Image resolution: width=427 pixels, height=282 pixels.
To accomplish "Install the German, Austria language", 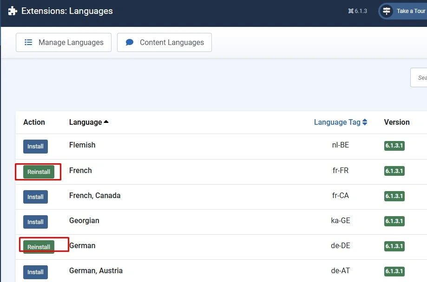I will coord(35,272).
